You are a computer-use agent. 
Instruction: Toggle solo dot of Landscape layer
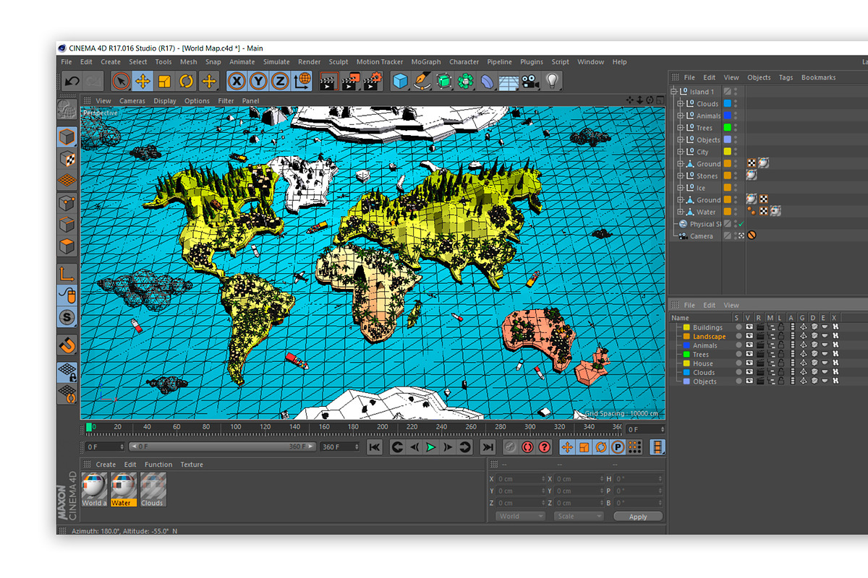739,336
